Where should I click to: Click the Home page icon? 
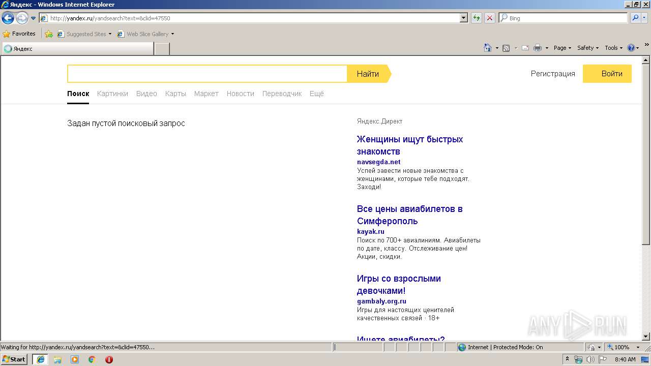[488, 48]
